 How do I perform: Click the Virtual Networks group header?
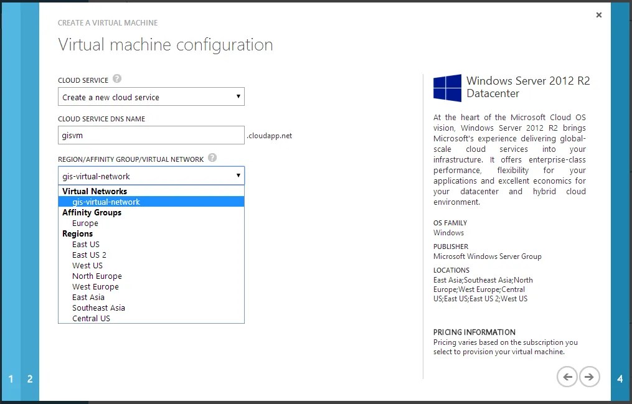[x=95, y=191]
